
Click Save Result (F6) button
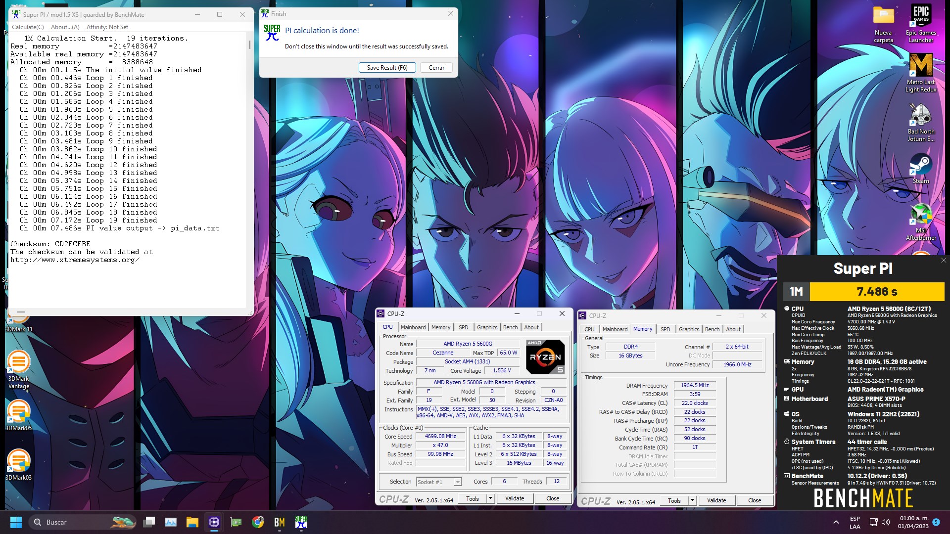point(387,68)
